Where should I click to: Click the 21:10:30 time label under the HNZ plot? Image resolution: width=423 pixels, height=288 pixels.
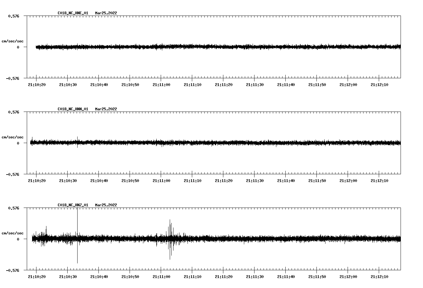68,276
